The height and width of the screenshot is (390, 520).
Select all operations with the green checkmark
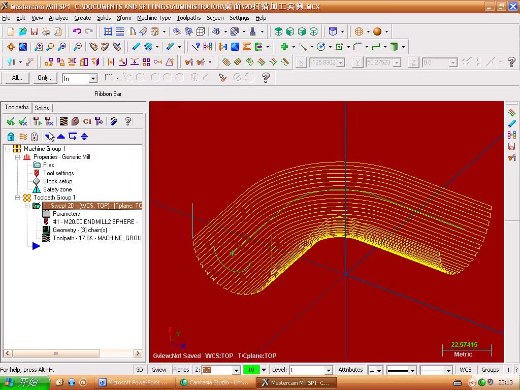coord(11,122)
